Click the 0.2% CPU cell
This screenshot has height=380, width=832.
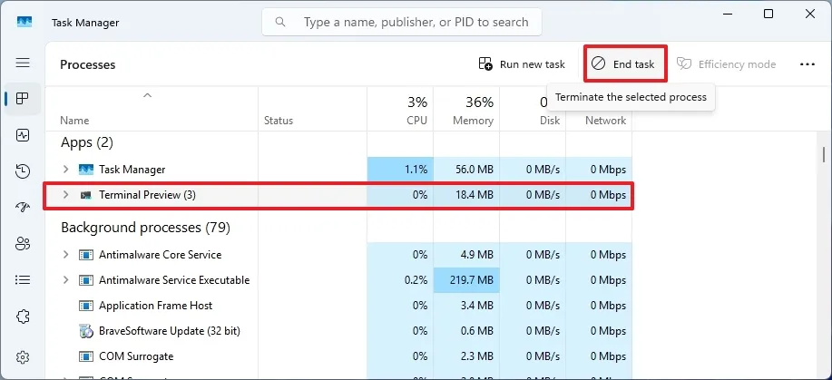tap(400, 279)
